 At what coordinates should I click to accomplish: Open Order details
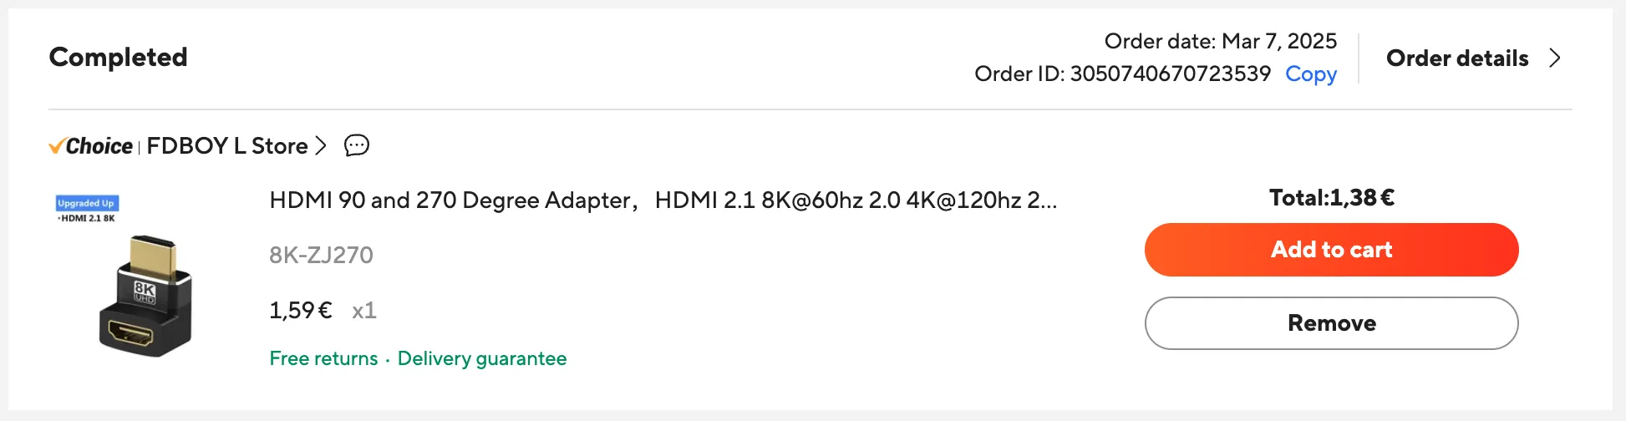(1456, 58)
